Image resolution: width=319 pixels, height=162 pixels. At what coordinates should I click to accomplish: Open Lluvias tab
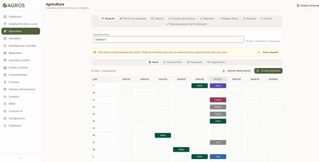click(266, 19)
